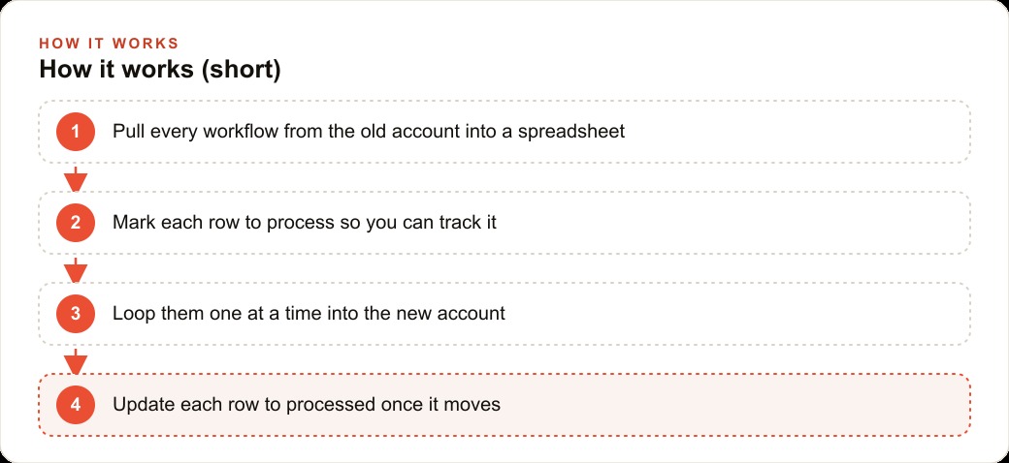This screenshot has width=1009, height=463.
Task: Select the 'Pull every workflow' step card
Action: tap(504, 132)
